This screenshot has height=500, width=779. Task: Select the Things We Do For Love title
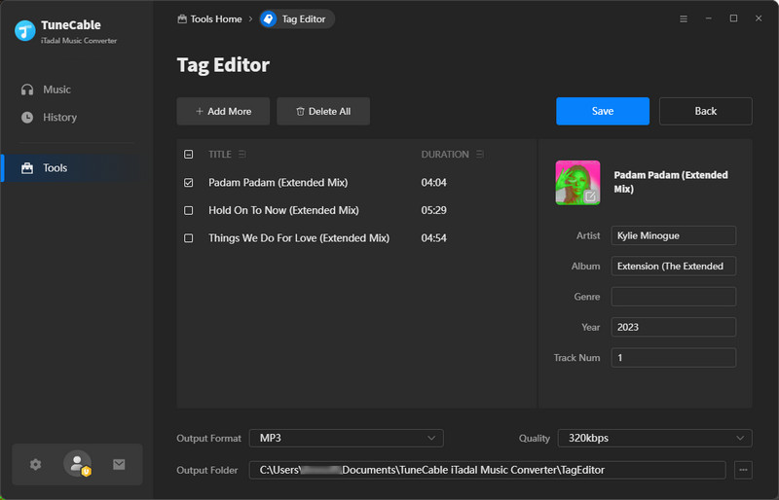pos(299,237)
